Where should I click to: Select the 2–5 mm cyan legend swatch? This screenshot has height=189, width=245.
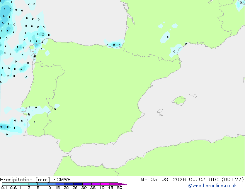[x=33, y=184]
